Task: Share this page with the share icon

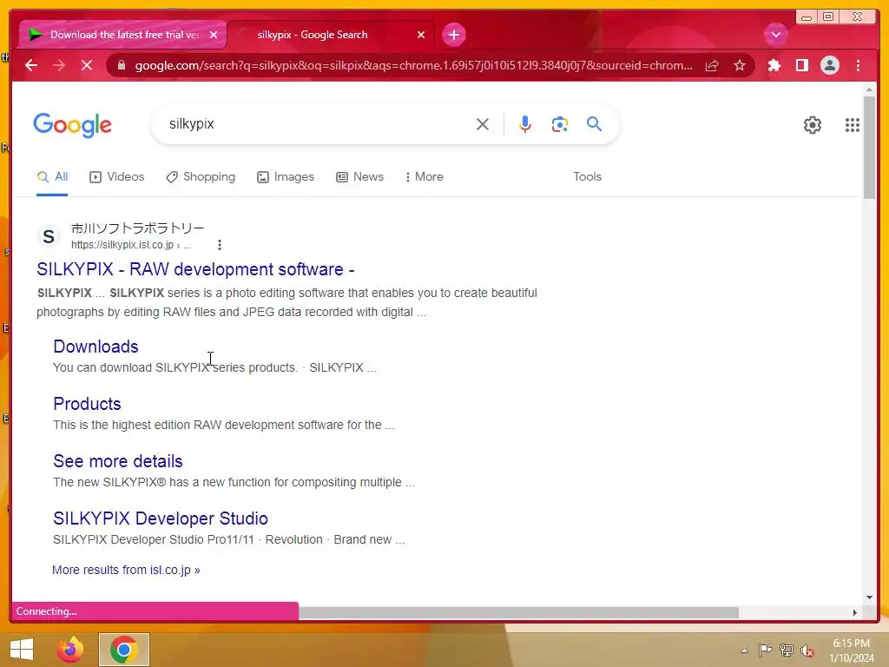Action: point(712,65)
